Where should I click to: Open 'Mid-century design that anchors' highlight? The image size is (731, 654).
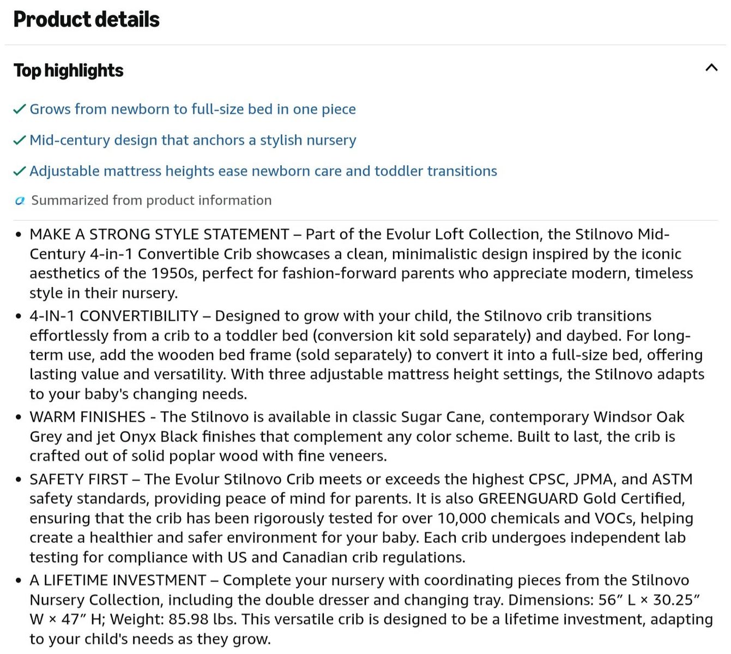tap(193, 140)
